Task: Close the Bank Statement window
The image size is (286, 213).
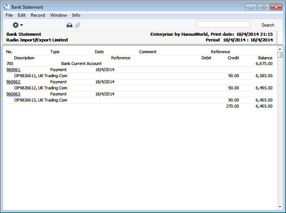Action: (276, 7)
